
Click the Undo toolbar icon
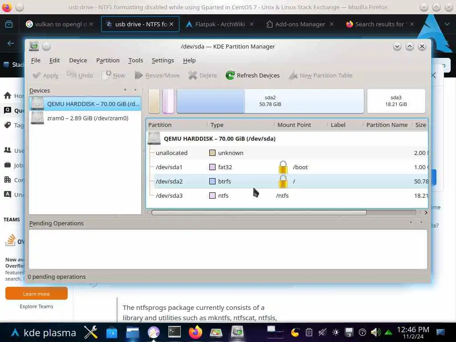[x=71, y=75]
